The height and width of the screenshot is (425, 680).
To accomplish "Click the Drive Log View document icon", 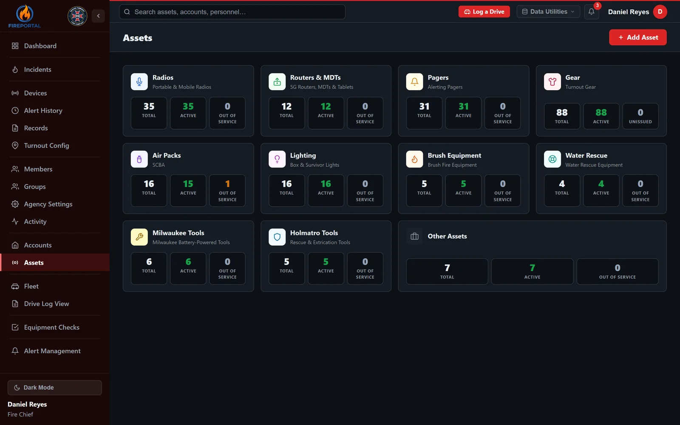I will point(15,304).
